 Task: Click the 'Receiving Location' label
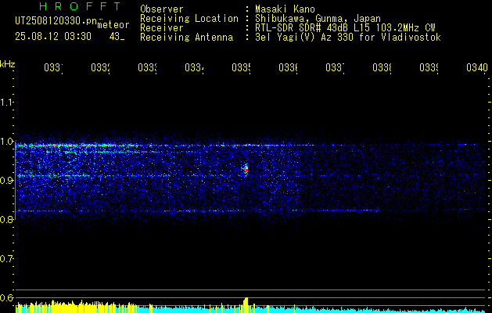(189, 19)
